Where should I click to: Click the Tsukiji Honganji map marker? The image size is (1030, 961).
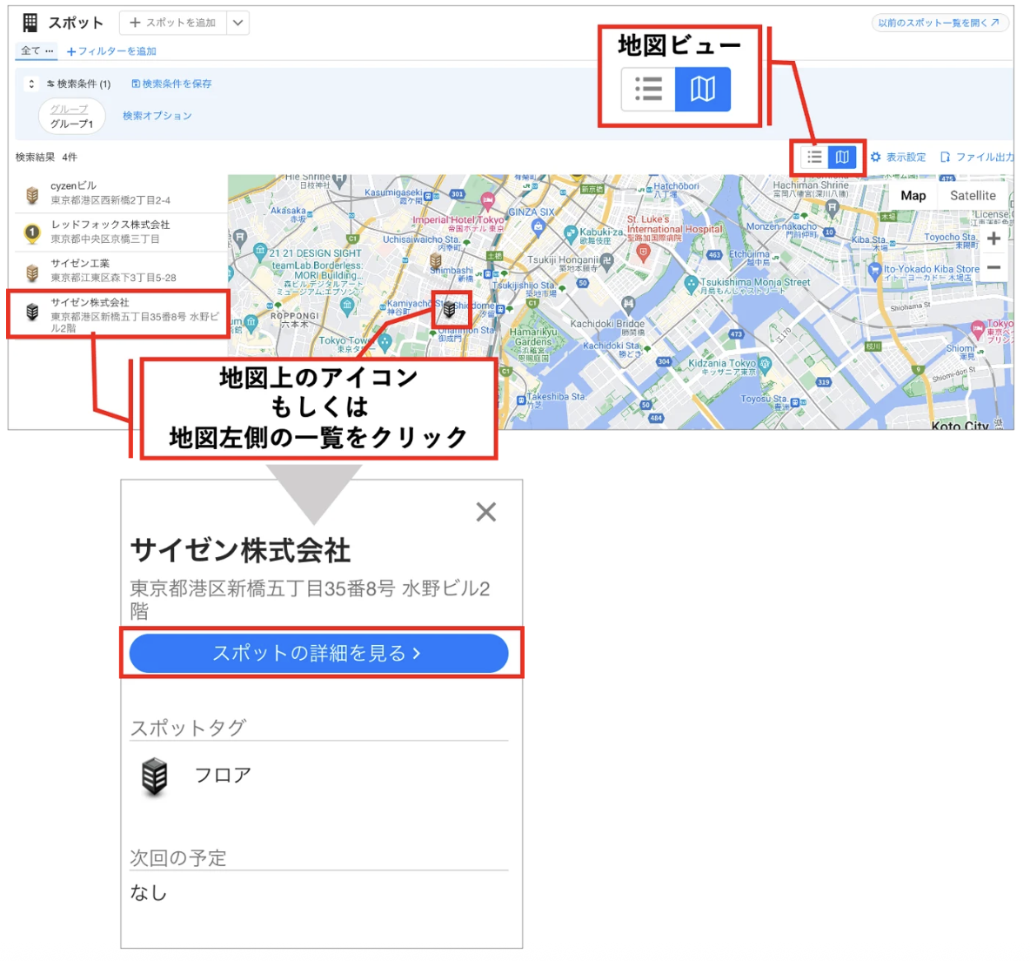(x=607, y=260)
